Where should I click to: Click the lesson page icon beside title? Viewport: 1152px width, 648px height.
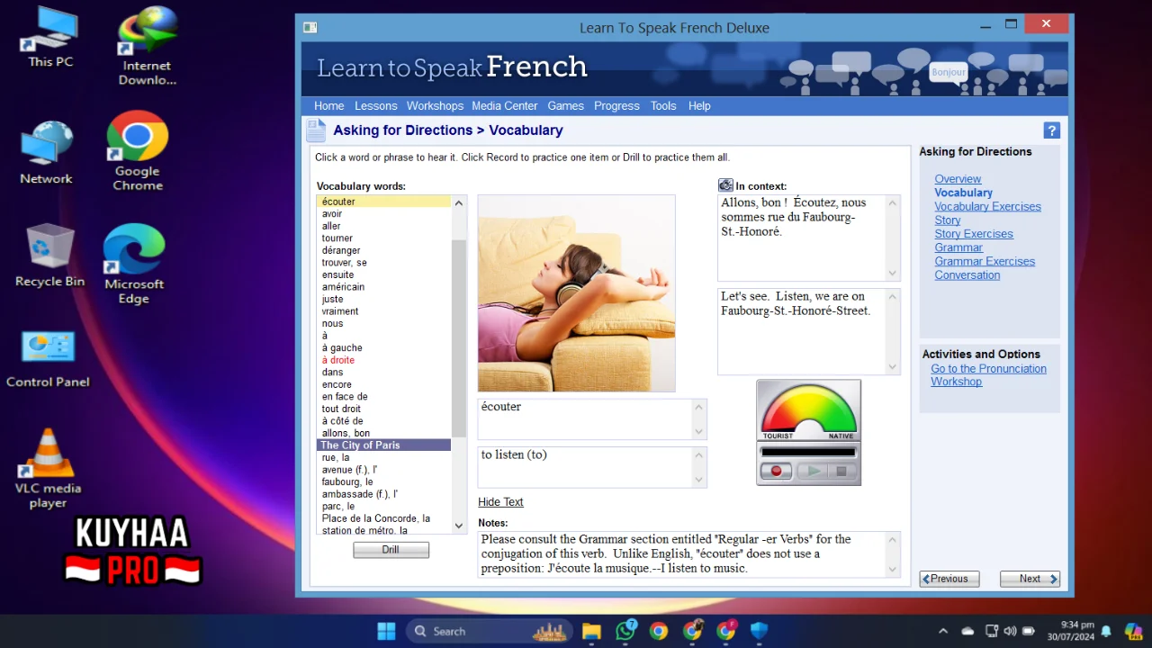point(316,130)
